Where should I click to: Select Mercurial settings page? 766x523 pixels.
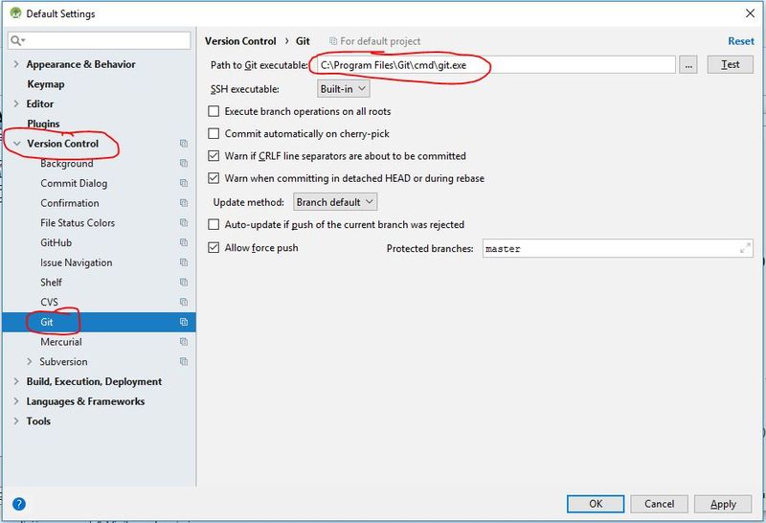[61, 342]
